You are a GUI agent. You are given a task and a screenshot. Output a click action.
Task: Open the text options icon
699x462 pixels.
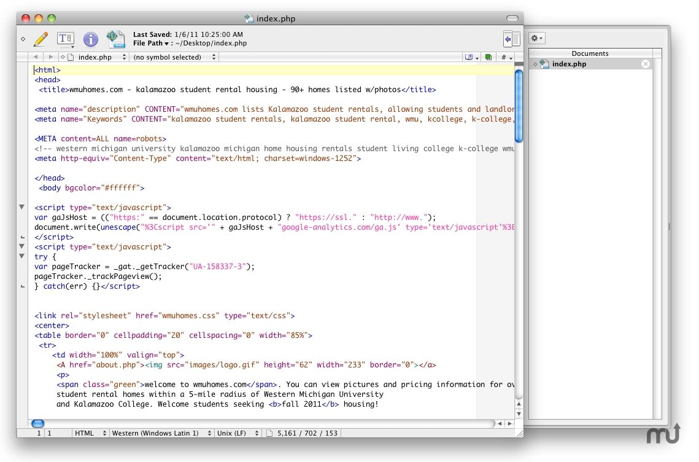click(x=66, y=39)
